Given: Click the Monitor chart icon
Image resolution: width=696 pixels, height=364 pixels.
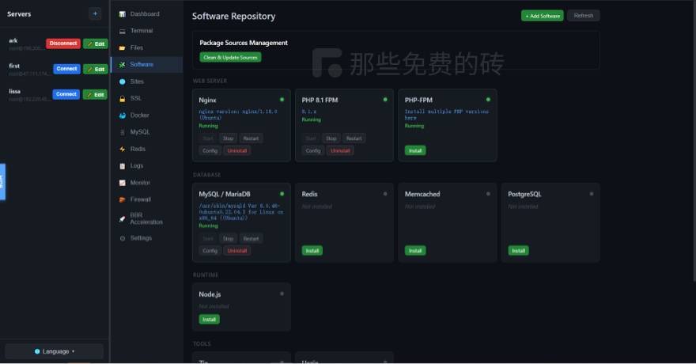Looking at the screenshot, I should coord(123,183).
